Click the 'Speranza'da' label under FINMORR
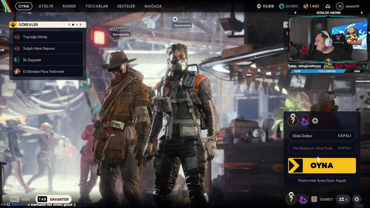 tap(121, 34)
